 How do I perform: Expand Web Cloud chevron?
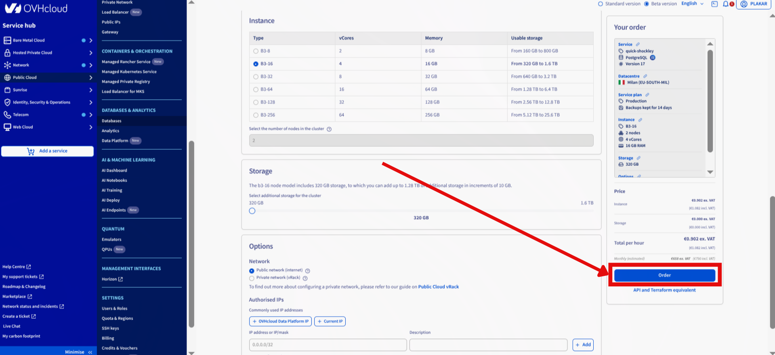[x=91, y=127]
